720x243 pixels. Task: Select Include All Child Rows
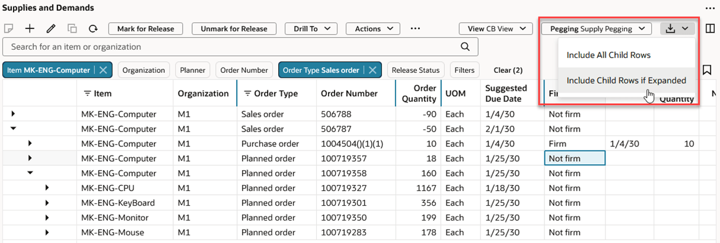[609, 55]
